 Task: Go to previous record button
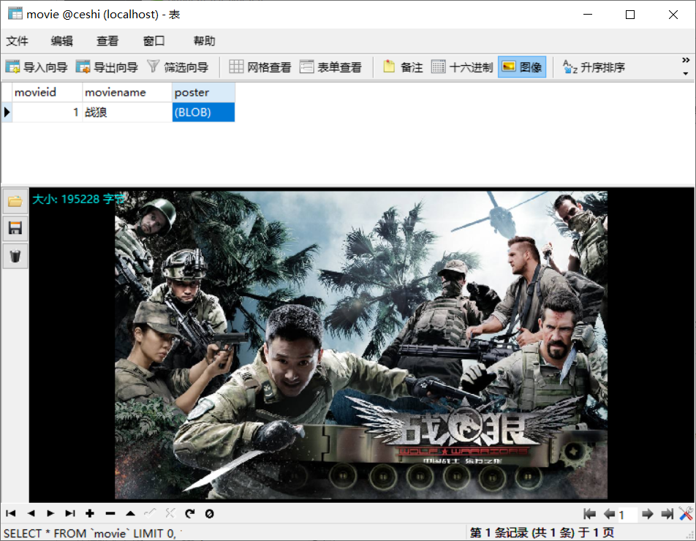[31, 513]
